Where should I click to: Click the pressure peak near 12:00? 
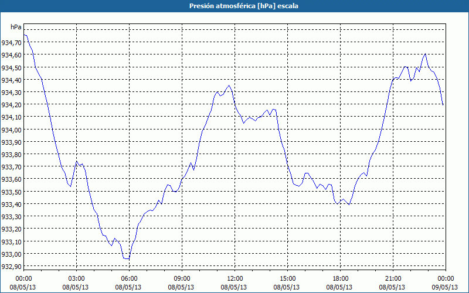[229, 86]
